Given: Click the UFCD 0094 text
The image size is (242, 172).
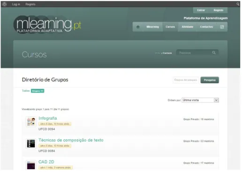Looking at the screenshot, I should click(47, 129).
